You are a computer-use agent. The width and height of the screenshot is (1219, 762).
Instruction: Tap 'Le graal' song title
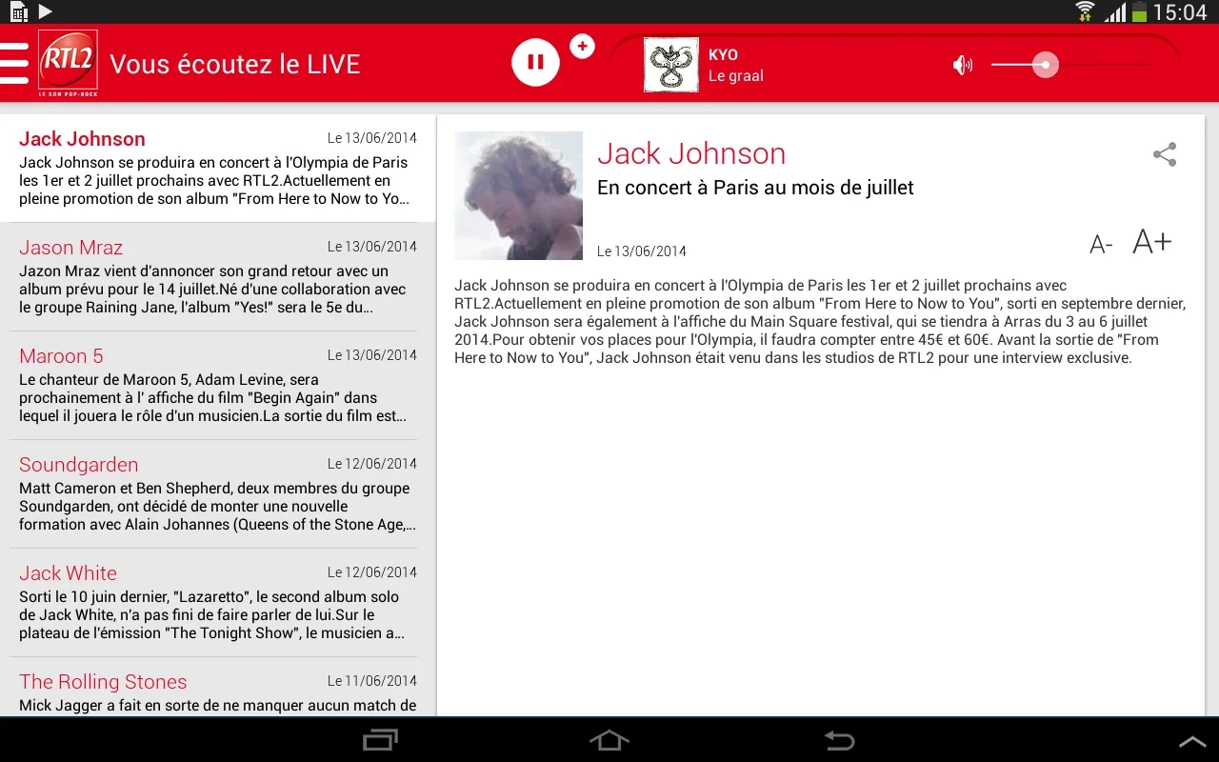(x=736, y=76)
